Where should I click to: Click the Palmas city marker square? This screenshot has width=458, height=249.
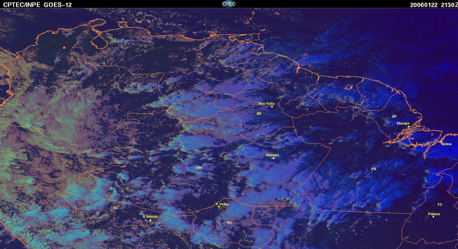tap(433, 217)
